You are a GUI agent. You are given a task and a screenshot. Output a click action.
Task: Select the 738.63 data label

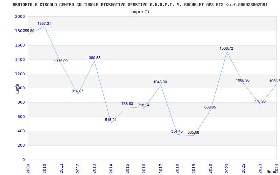point(127,104)
